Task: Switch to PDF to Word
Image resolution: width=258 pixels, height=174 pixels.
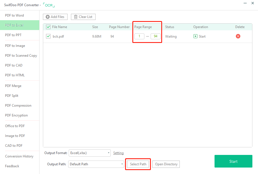Action: coord(15,15)
